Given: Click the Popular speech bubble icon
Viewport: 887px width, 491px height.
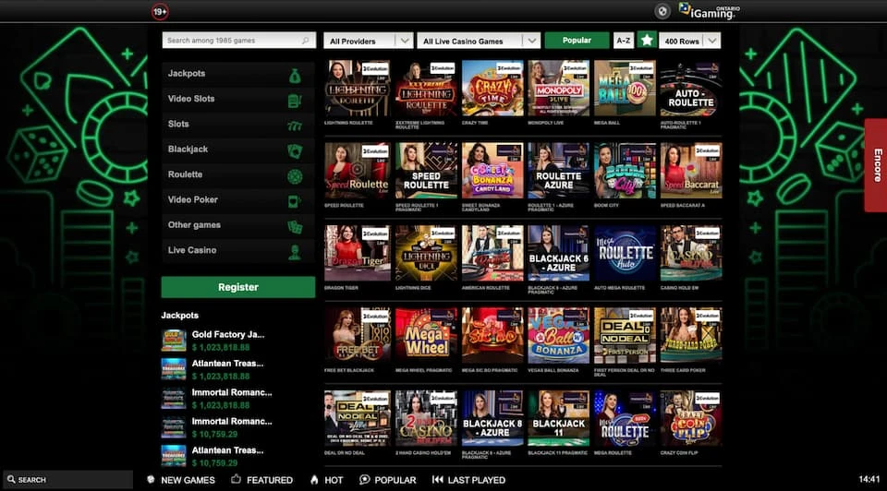Looking at the screenshot, I should click(x=365, y=479).
